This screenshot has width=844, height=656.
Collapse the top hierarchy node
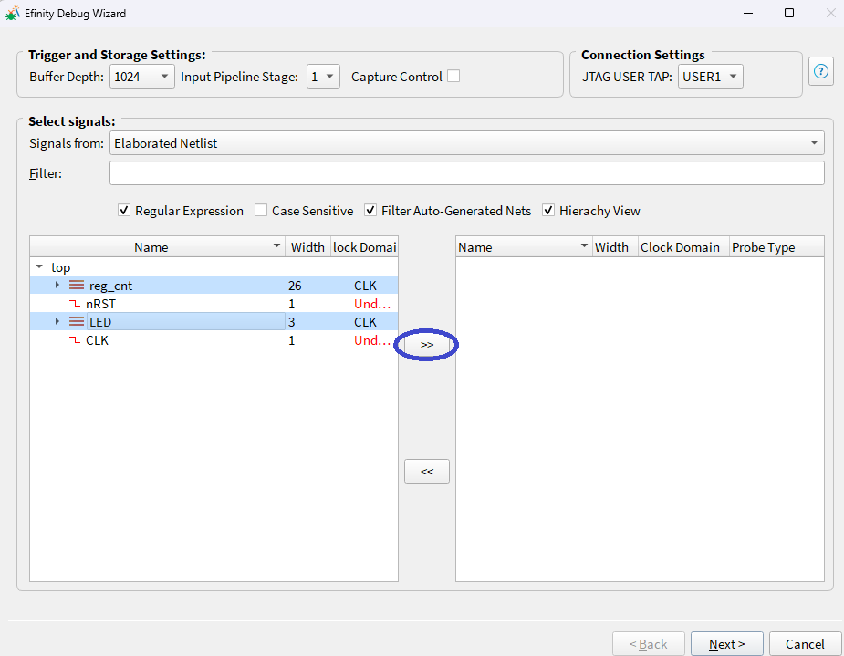tap(39, 267)
